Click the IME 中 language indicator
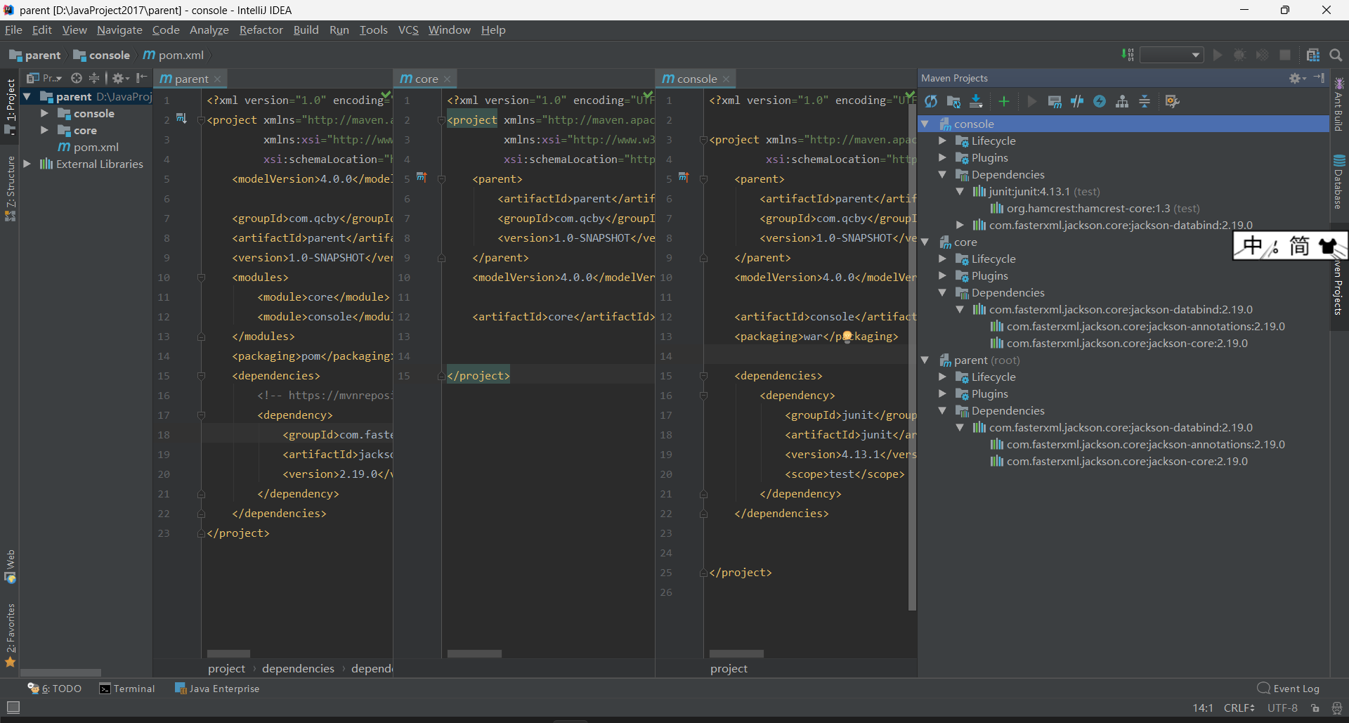 click(1253, 245)
